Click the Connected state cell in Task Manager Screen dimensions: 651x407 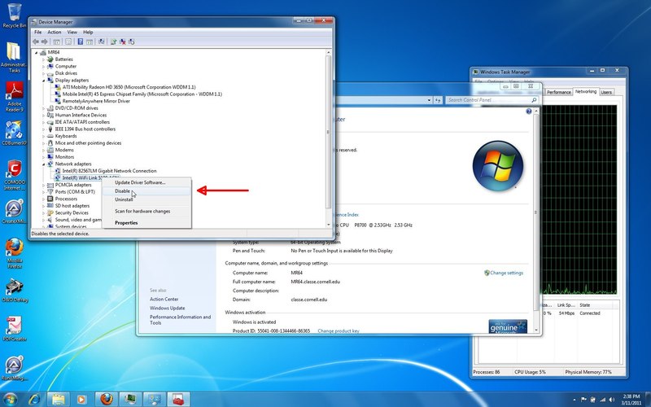coord(589,313)
